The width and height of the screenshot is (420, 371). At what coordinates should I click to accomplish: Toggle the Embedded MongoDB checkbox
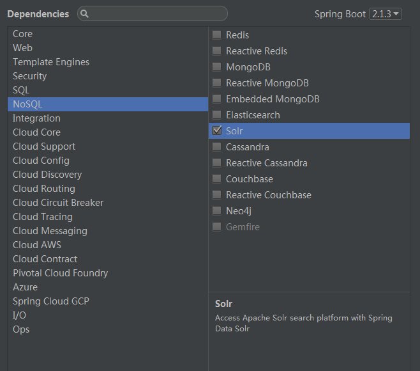coord(217,99)
